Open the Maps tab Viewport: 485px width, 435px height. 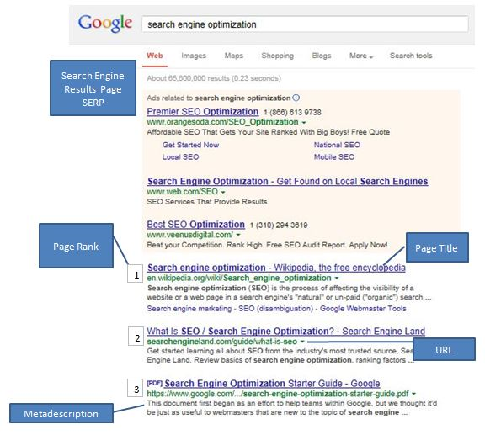pos(234,56)
